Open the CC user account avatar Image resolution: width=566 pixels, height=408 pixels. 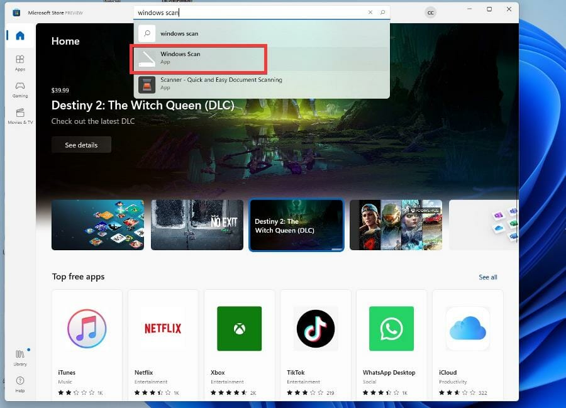pyautogui.click(x=430, y=13)
